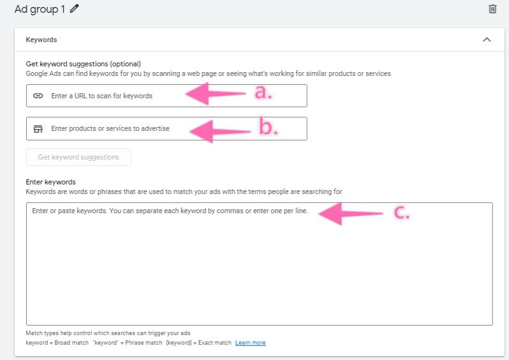Click the Keywords section header title

41,40
